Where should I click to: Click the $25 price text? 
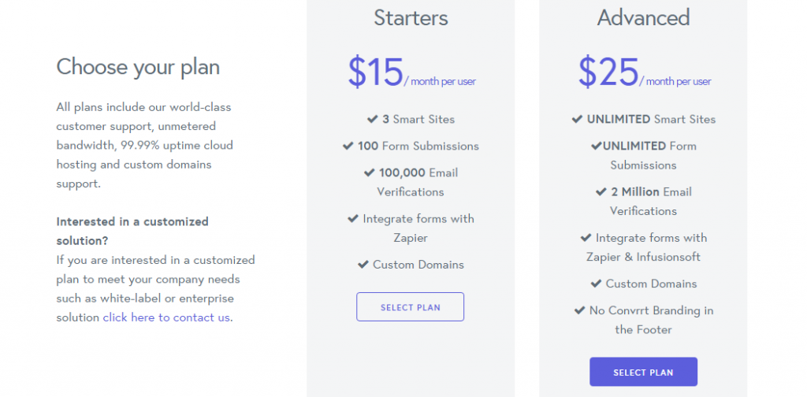click(x=608, y=72)
